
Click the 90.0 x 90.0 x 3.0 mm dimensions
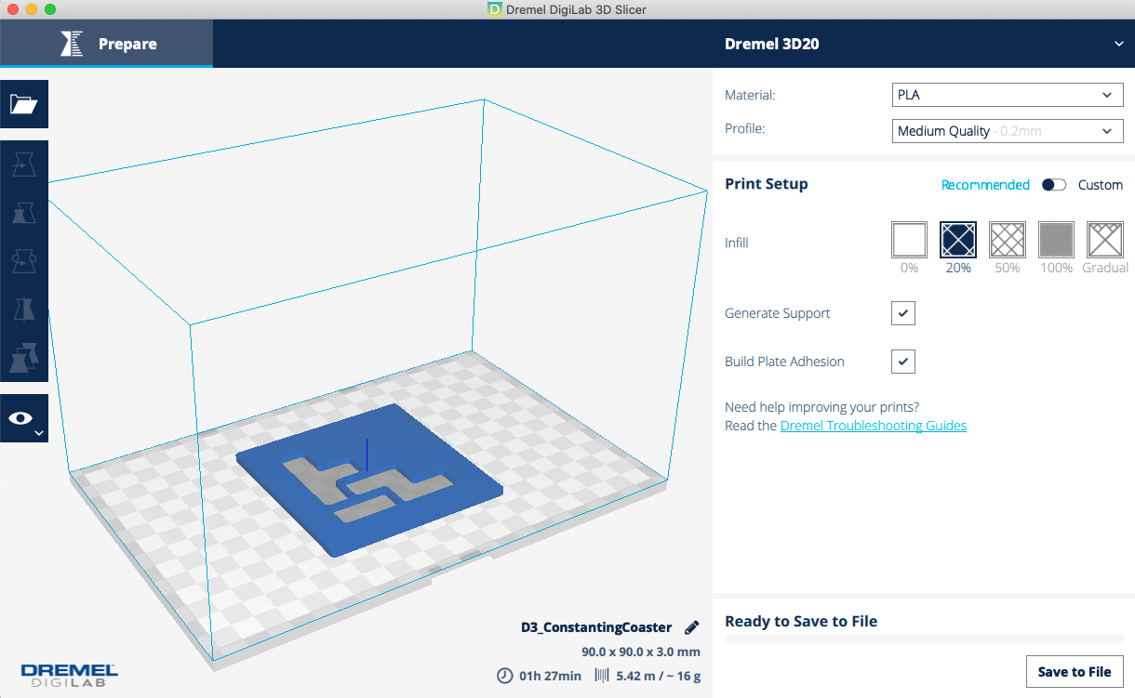point(641,652)
